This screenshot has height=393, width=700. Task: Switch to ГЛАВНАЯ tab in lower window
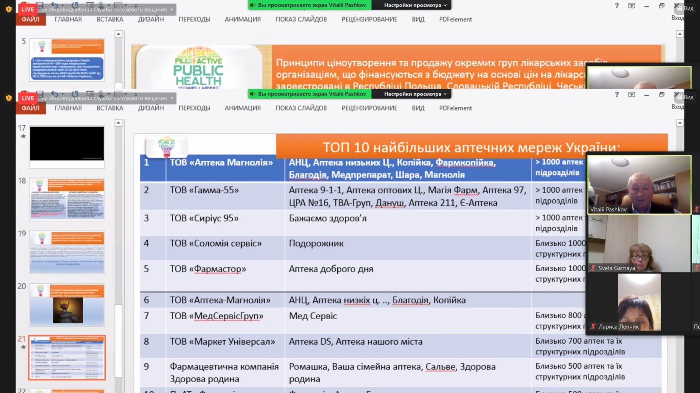tap(68, 108)
